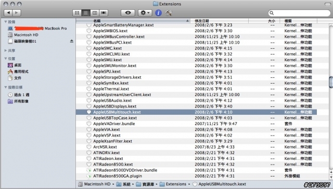Select the AppleVADriver.bundle file icon
333x189 pixels.
pyautogui.click(x=89, y=124)
